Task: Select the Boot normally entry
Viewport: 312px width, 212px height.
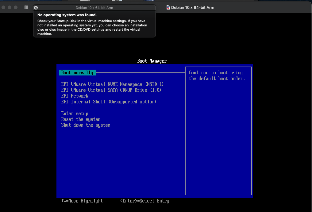Action: (77, 73)
